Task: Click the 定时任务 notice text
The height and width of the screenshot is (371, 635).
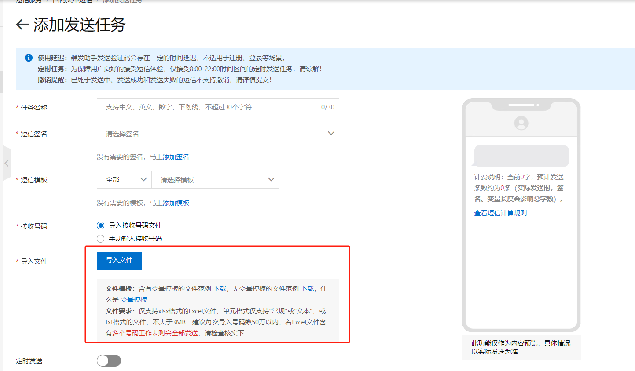Action: point(180,69)
